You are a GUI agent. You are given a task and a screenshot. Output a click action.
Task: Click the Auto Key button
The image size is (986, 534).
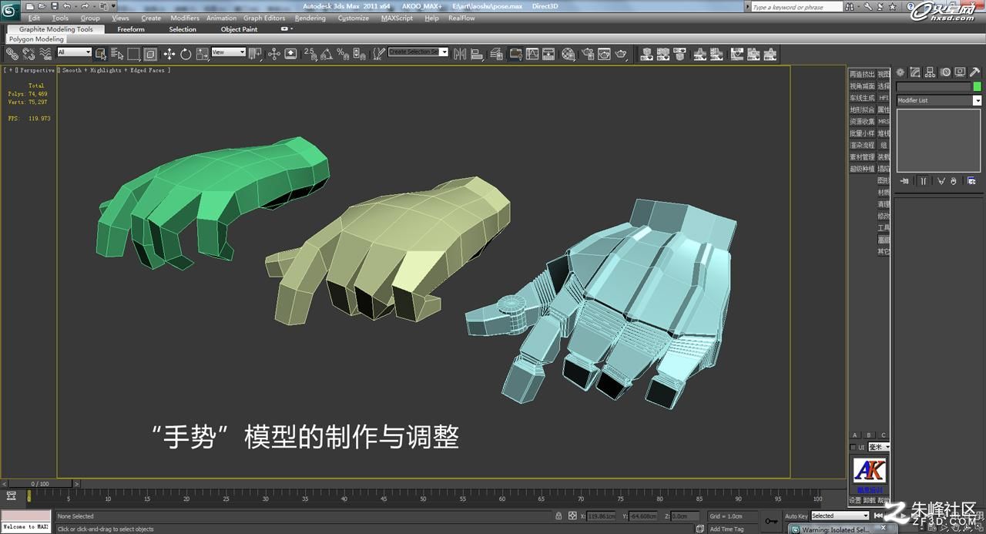click(796, 516)
